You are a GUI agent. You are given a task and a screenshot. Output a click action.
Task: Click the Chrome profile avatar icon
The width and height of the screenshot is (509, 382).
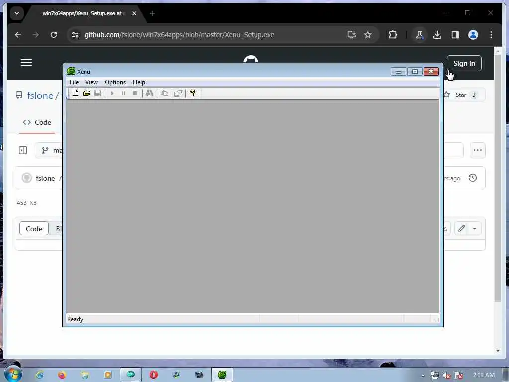point(473,35)
